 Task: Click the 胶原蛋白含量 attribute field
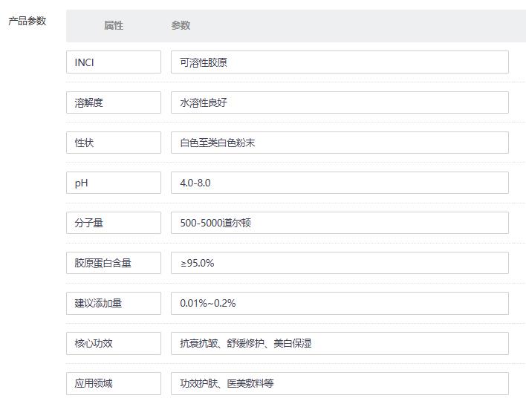click(x=113, y=263)
